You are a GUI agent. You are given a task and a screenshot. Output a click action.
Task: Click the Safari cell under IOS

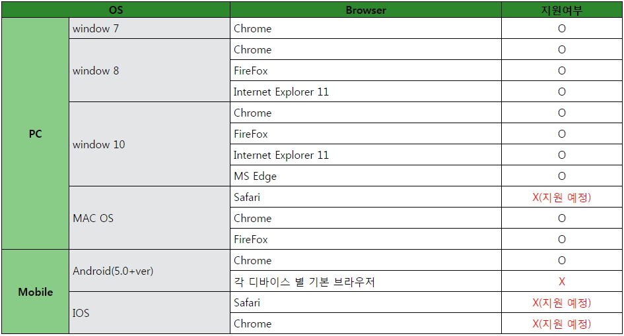[x=366, y=302]
